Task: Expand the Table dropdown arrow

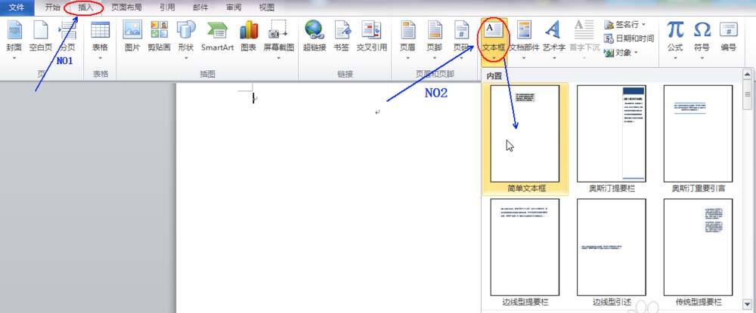Action: click(x=101, y=58)
